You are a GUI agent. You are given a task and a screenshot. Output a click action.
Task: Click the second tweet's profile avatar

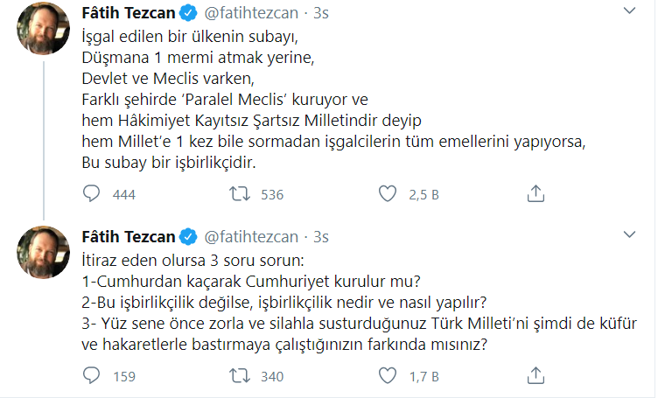tap(43, 254)
